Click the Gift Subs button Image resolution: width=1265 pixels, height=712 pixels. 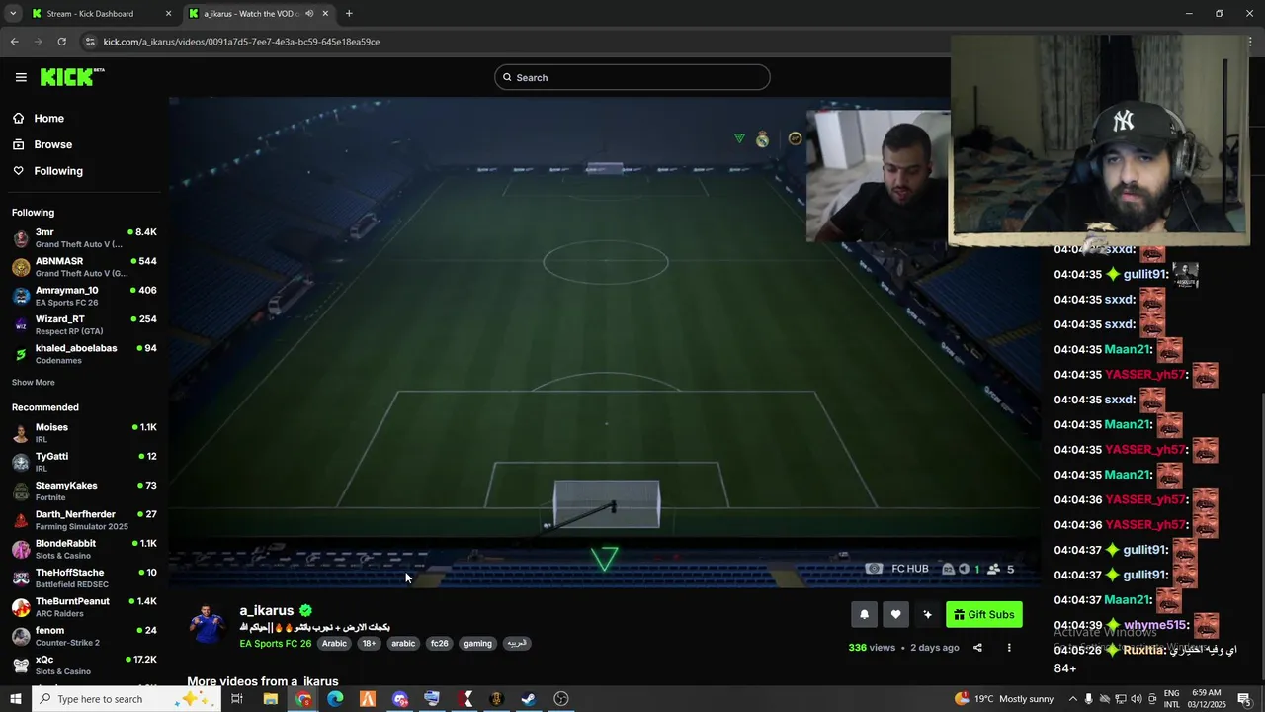click(x=984, y=615)
